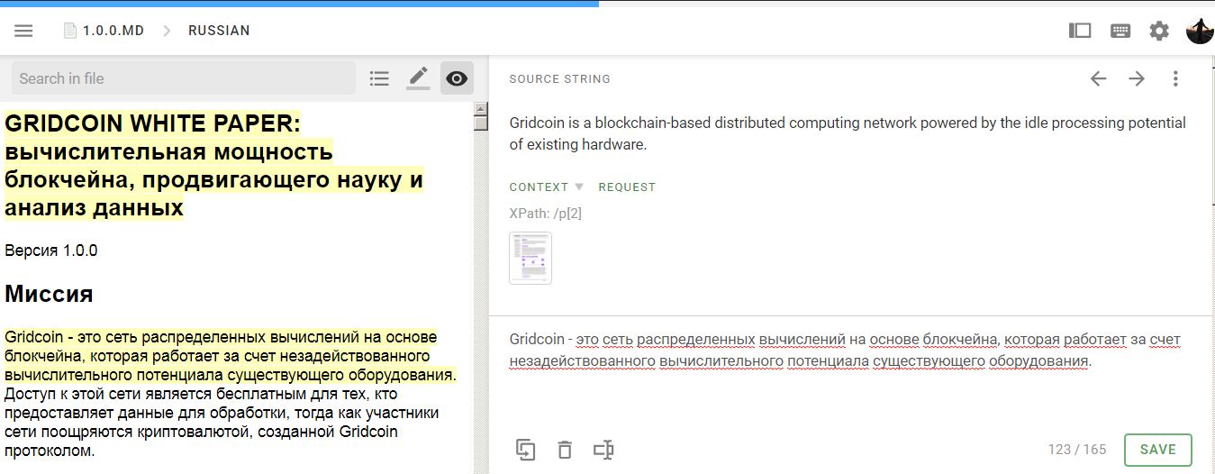Open the string list filter icon

(x=379, y=78)
